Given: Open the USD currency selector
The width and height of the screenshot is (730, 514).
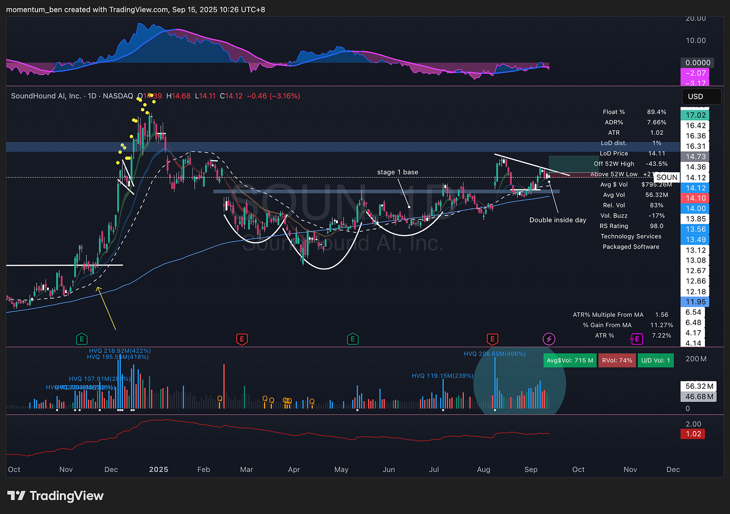Looking at the screenshot, I should 701,96.
